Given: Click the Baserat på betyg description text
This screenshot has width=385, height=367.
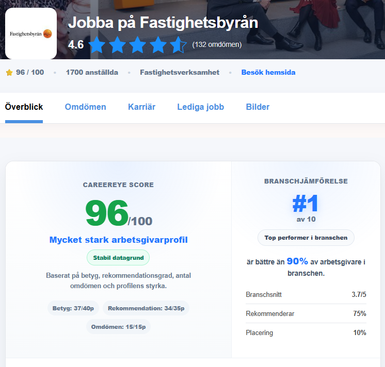Looking at the screenshot, I should 118,281.
